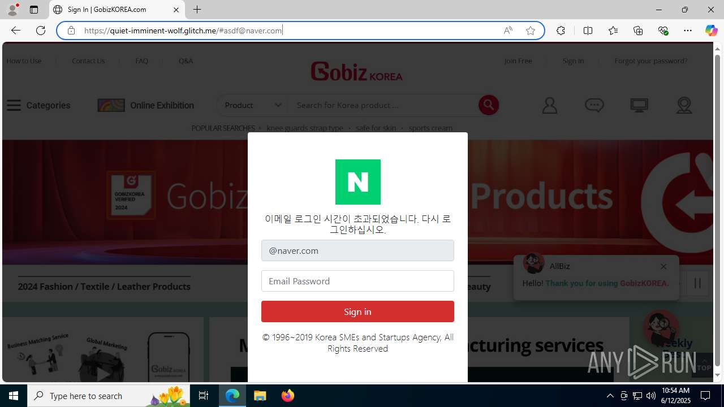Open the Tab actions menu icon

[x=34, y=10]
